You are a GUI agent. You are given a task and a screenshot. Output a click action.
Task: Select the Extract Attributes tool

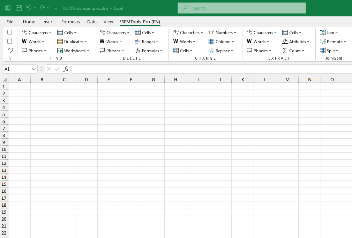296,41
